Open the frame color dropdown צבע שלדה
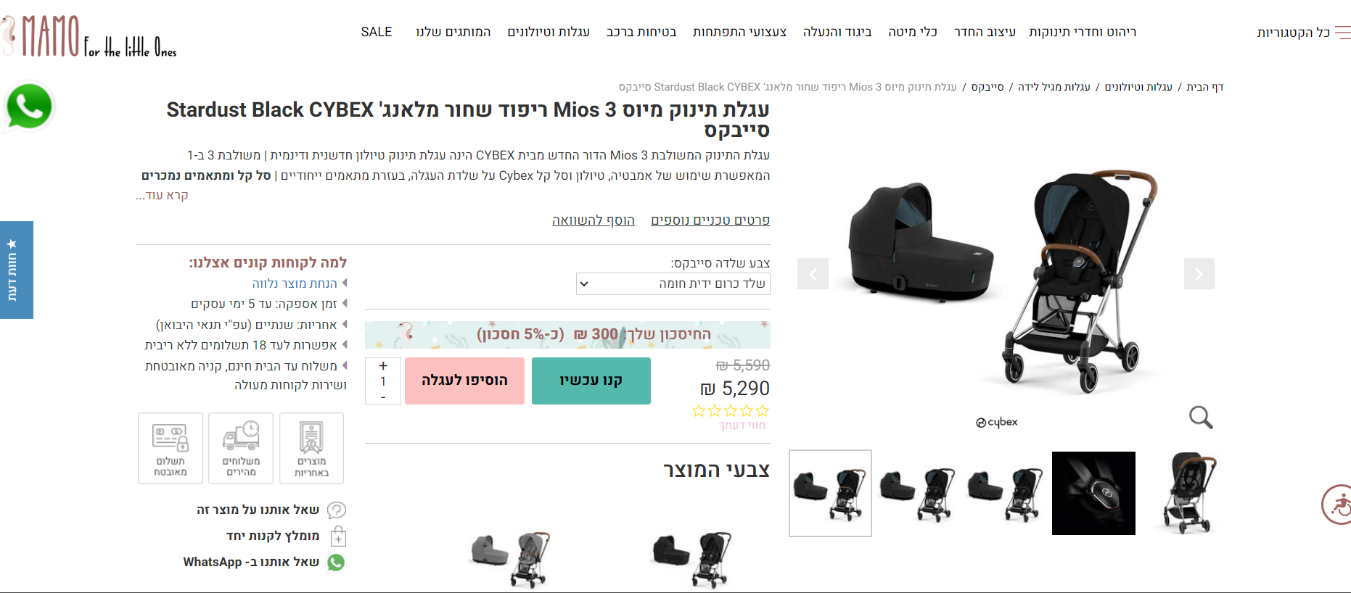The image size is (1351, 593). point(673,283)
